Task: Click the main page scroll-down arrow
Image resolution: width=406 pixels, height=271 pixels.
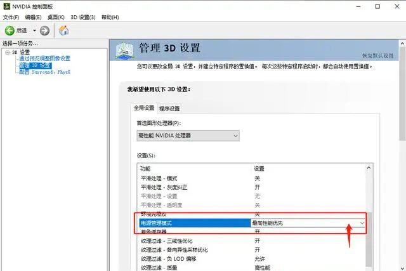Action: [x=403, y=268]
